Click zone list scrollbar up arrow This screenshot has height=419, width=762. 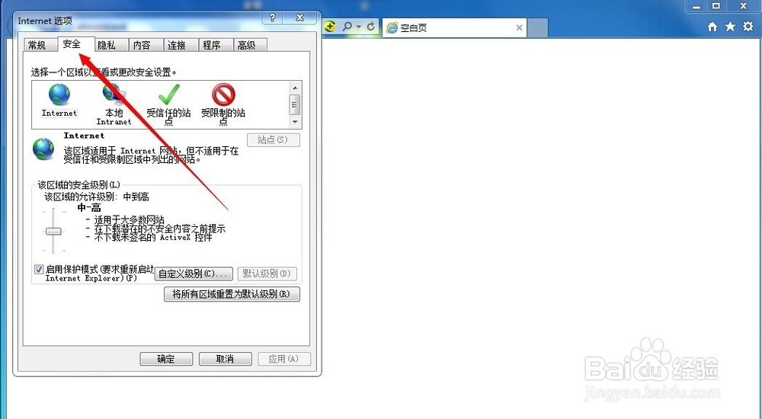click(294, 88)
